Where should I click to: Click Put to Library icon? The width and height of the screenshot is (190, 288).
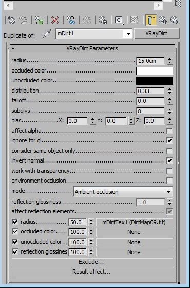tap(103, 20)
